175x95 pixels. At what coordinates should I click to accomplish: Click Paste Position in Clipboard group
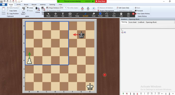coord(13,8)
